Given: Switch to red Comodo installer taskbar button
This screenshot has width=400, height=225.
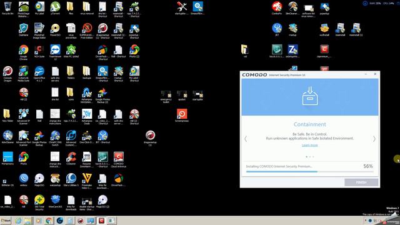Looking at the screenshot, I should pyautogui.click(x=101, y=221).
